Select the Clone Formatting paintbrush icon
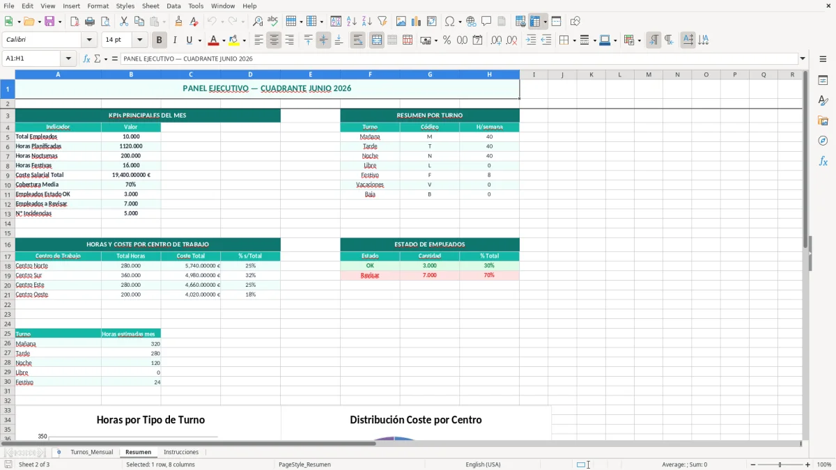836x470 pixels. (x=178, y=22)
